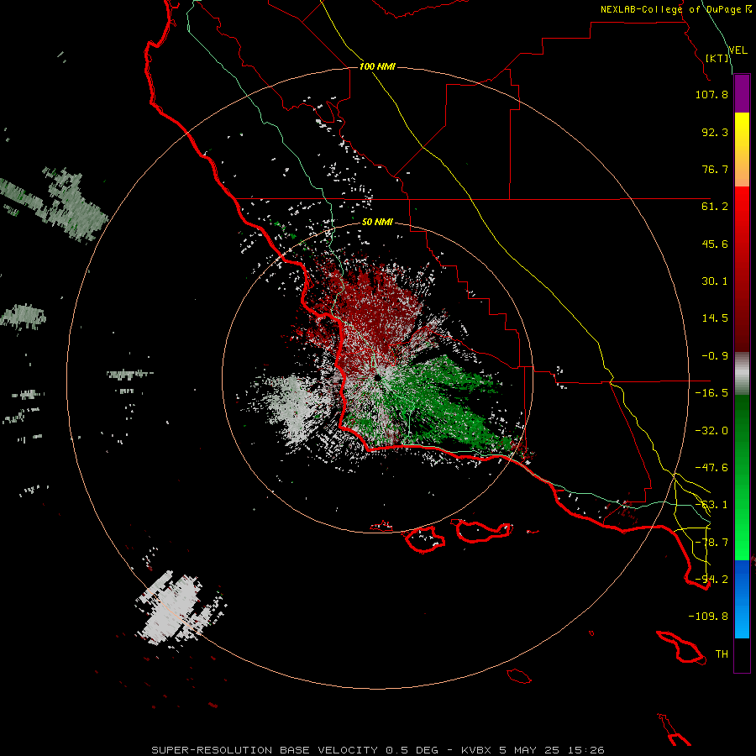Pick the gray near-zero segment of the color bar

click(x=742, y=372)
